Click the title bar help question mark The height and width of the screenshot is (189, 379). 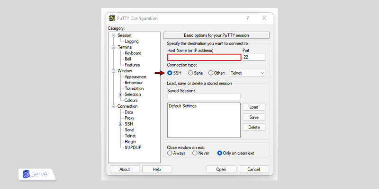(247, 18)
